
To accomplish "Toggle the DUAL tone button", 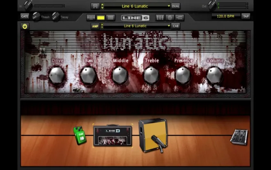I will (176, 6).
